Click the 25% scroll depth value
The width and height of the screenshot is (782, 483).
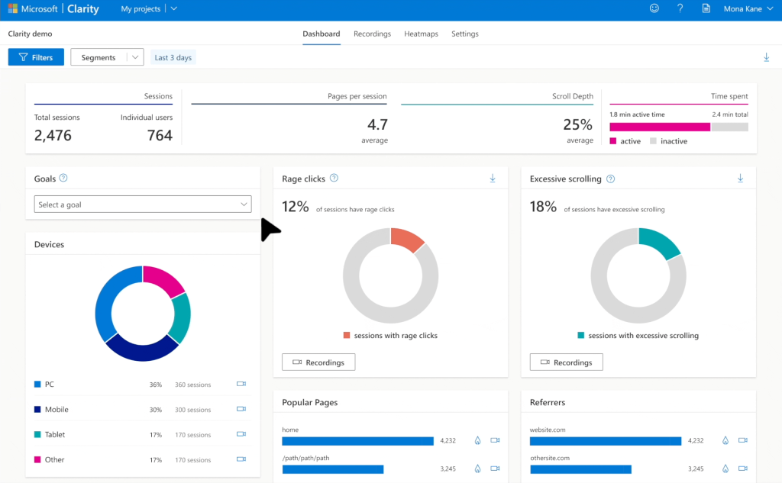click(578, 124)
